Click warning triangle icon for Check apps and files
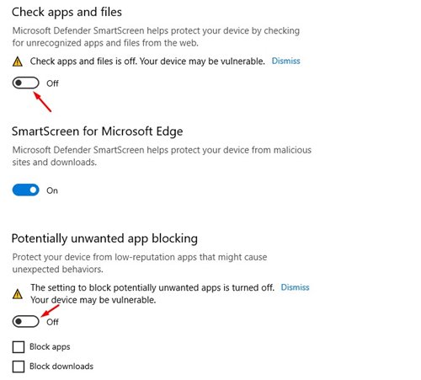 point(18,62)
